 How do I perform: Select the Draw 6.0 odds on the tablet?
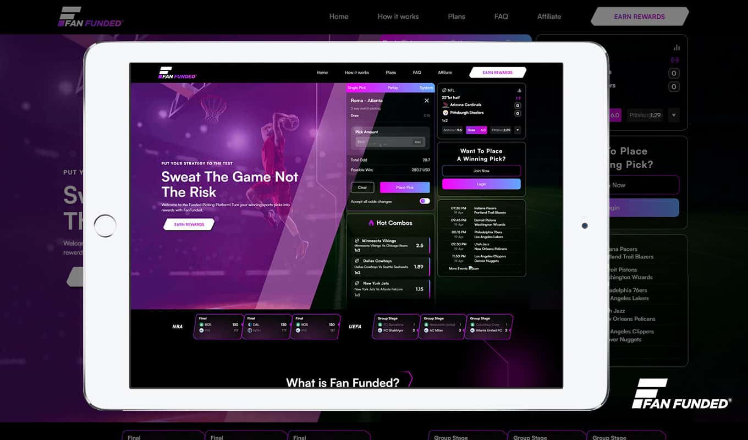(x=476, y=130)
